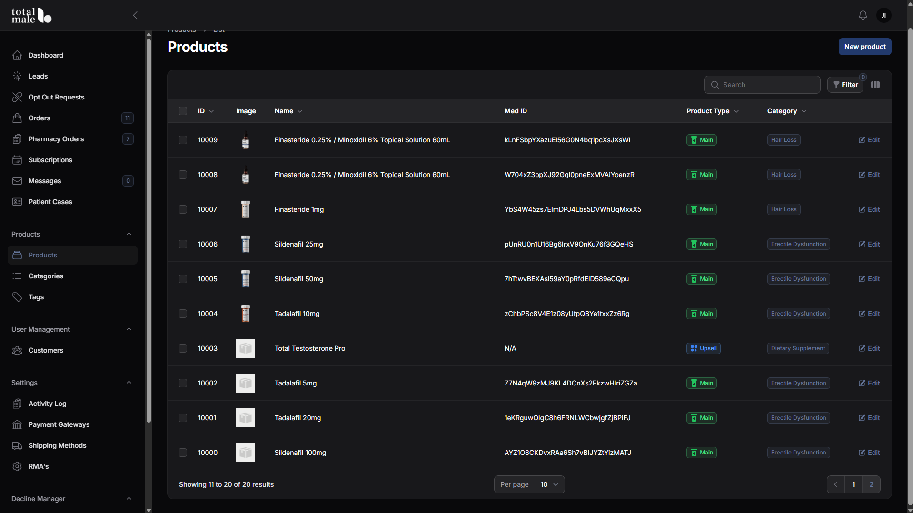Open the JI user avatar menu
Image resolution: width=913 pixels, height=513 pixels.
click(x=884, y=15)
